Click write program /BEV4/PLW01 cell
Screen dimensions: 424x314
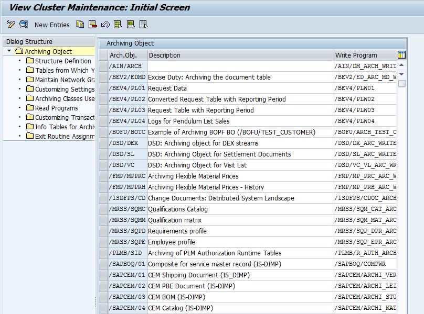pyautogui.click(x=365, y=88)
